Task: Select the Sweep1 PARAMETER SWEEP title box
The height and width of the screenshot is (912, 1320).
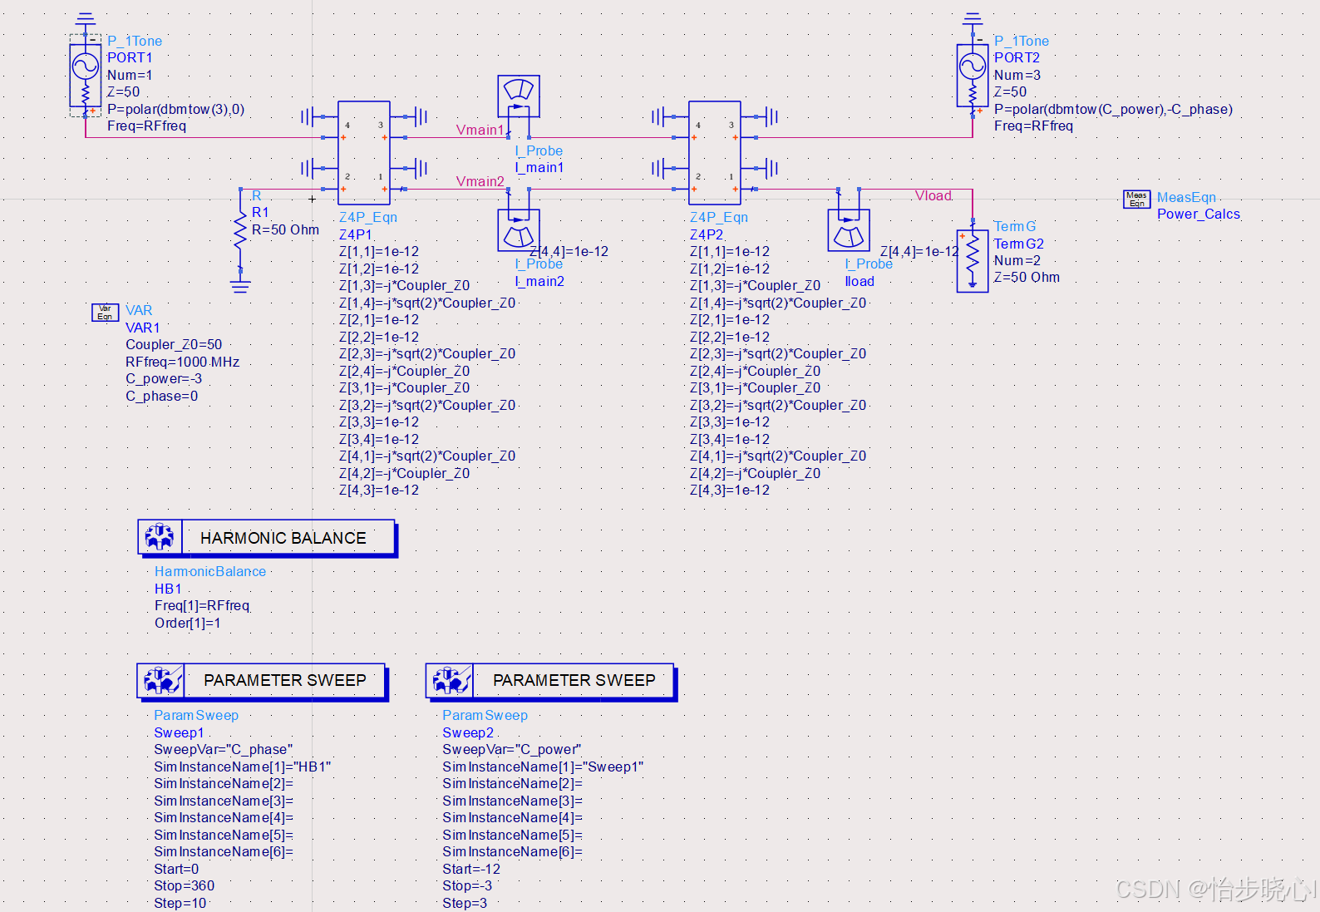Action: point(262,681)
